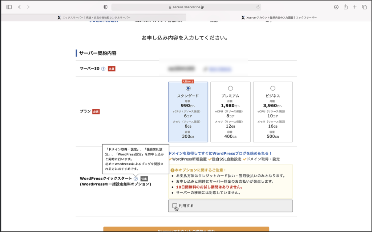Image resolution: width=372 pixels, height=232 pixels.
Task: Click the 独自SSL自動設定 feature text
Action: [x=227, y=159]
